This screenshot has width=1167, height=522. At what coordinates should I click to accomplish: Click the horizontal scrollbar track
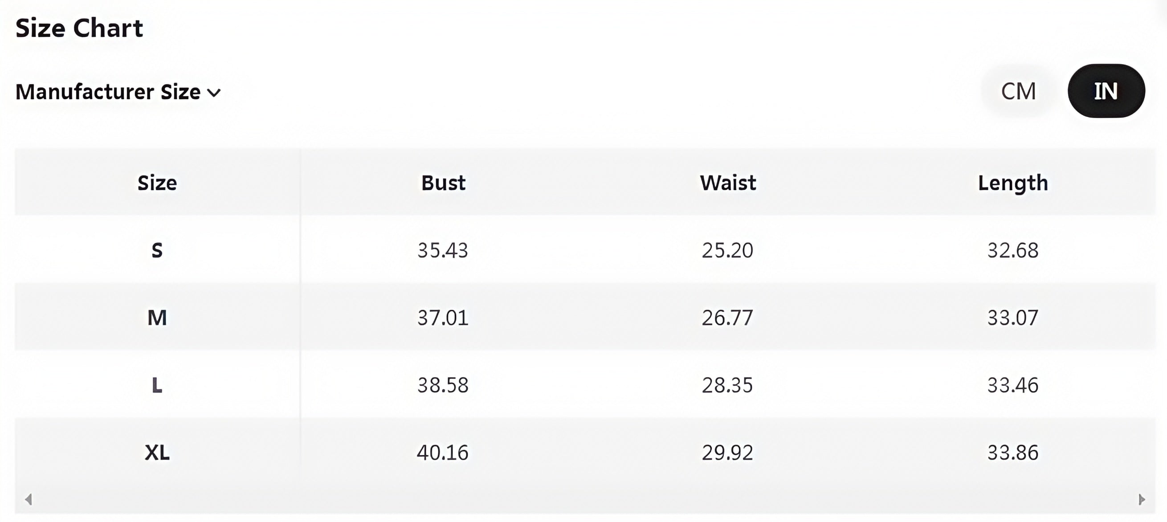(584, 499)
